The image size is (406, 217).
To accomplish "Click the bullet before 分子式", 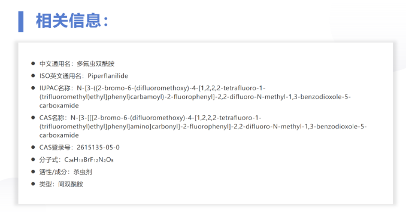I will click(x=33, y=160).
